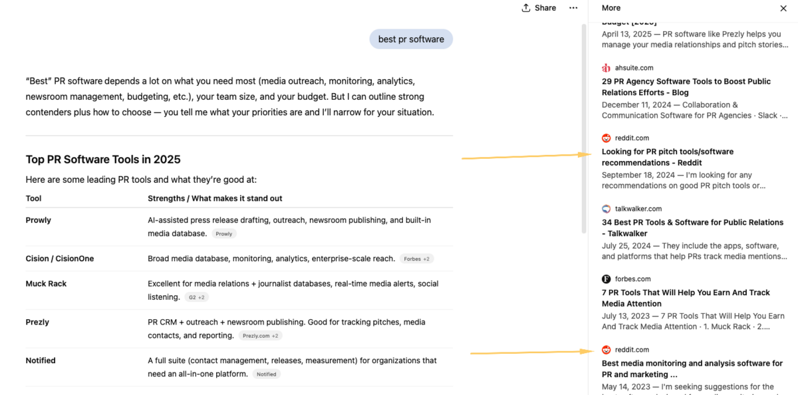Click the ahsuite.com favicon icon
Image resolution: width=798 pixels, height=395 pixels.
pos(606,68)
